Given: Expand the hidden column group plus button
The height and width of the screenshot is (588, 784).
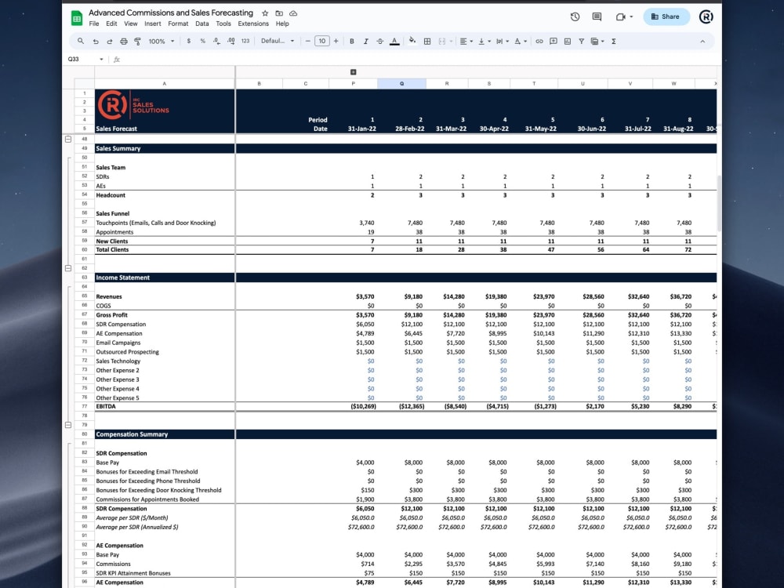Looking at the screenshot, I should 353,72.
